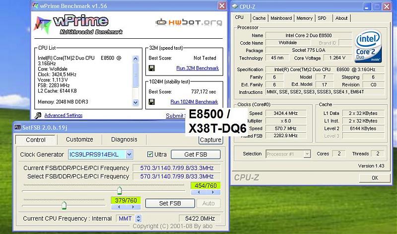Click the Memory: 2048 MB DDR3 line

(x=63, y=102)
